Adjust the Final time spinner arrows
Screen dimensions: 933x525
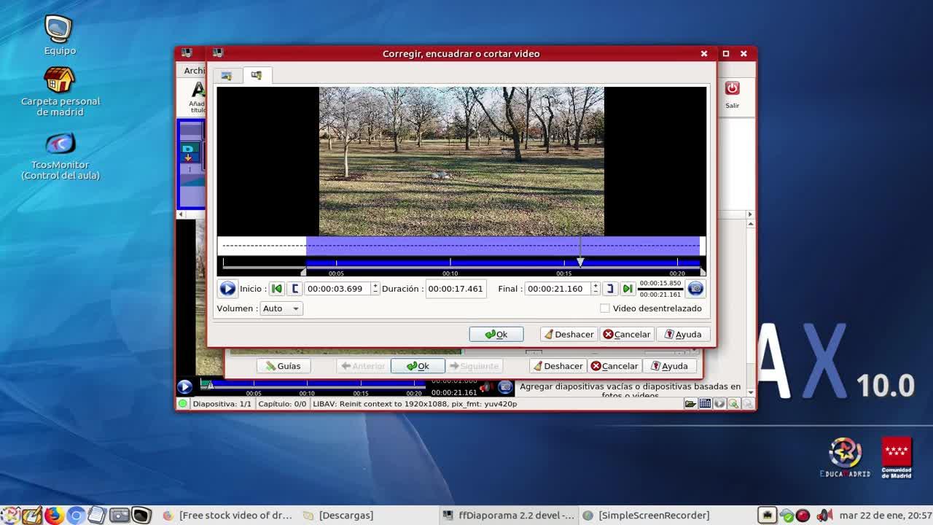[596, 289]
